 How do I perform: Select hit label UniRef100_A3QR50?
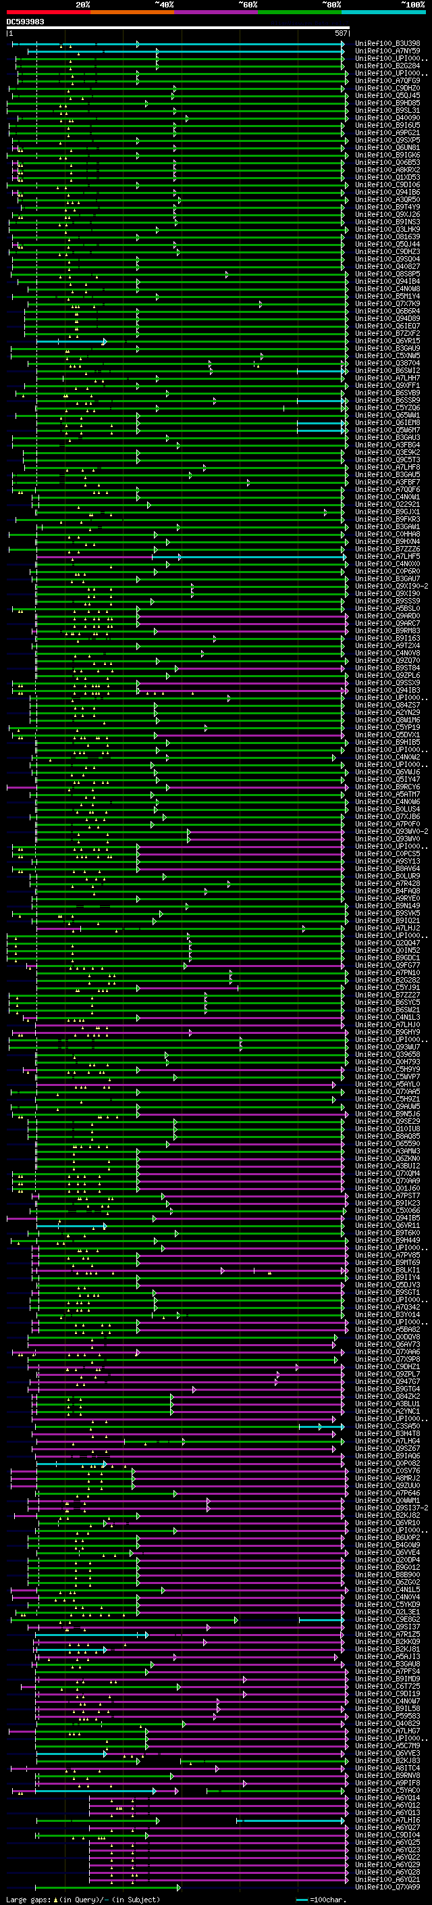[387, 199]
